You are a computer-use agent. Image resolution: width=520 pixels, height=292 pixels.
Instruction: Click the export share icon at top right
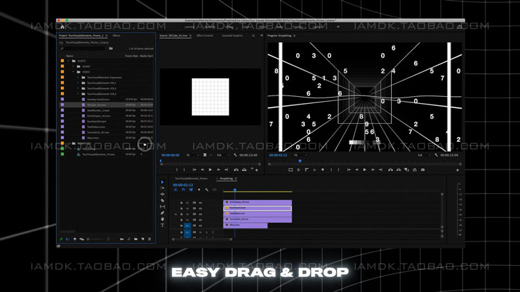(459, 27)
